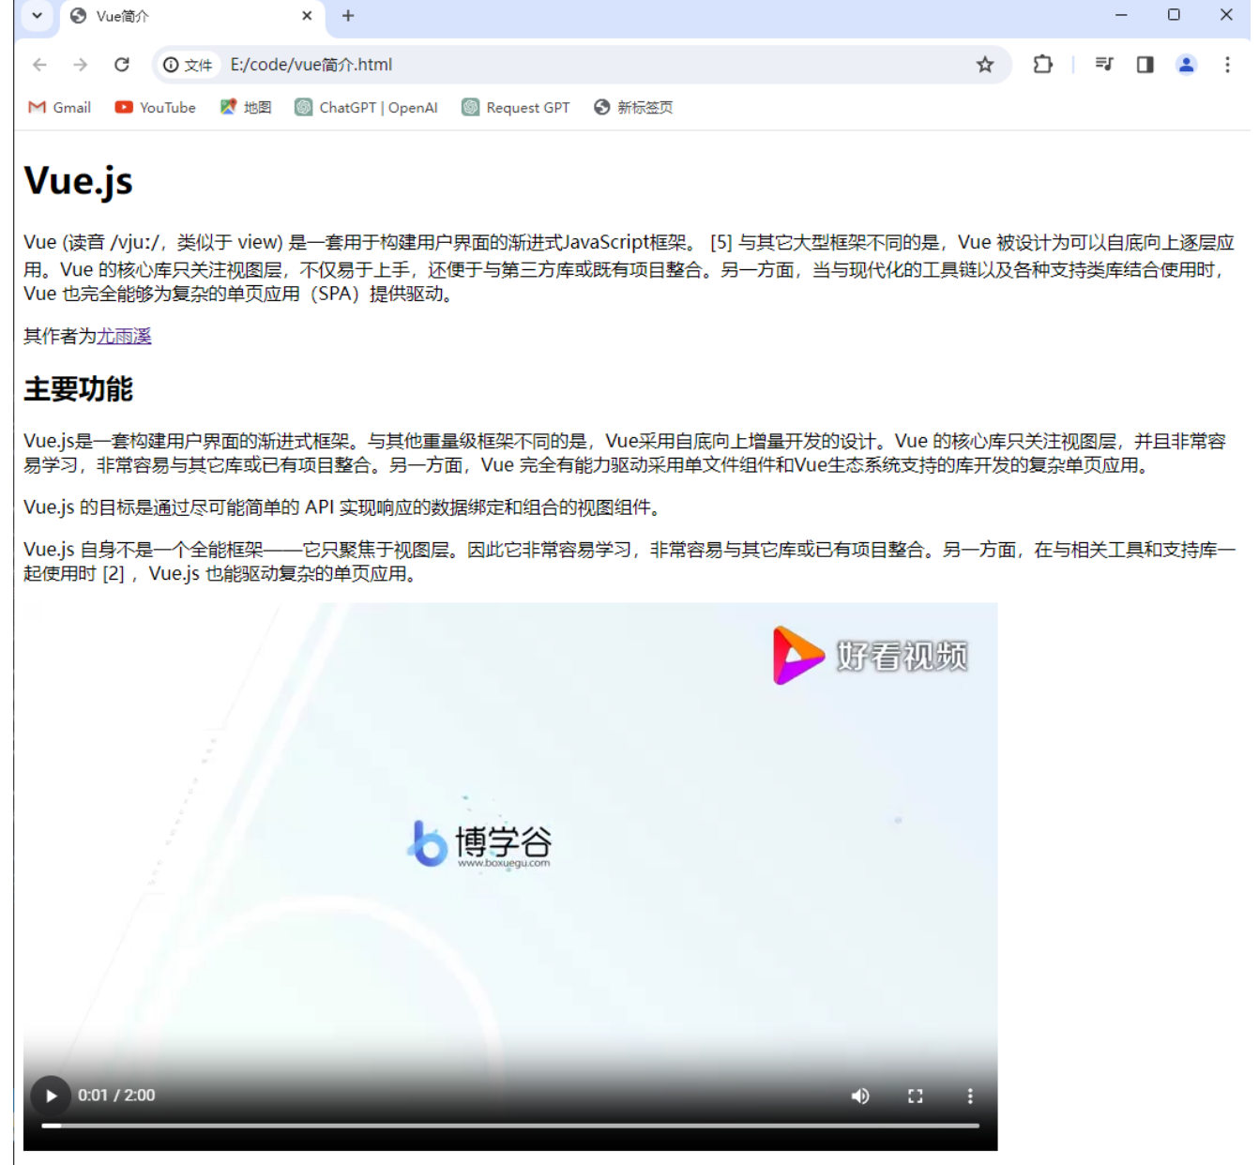Viewport: 1259px width, 1165px height.
Task: Click the 0:01 / 2:00 time display
Action: [x=116, y=1096]
